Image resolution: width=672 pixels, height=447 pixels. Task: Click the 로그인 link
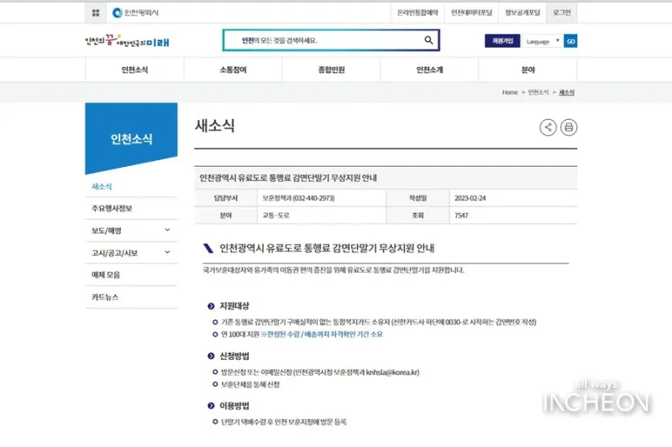[x=562, y=13]
